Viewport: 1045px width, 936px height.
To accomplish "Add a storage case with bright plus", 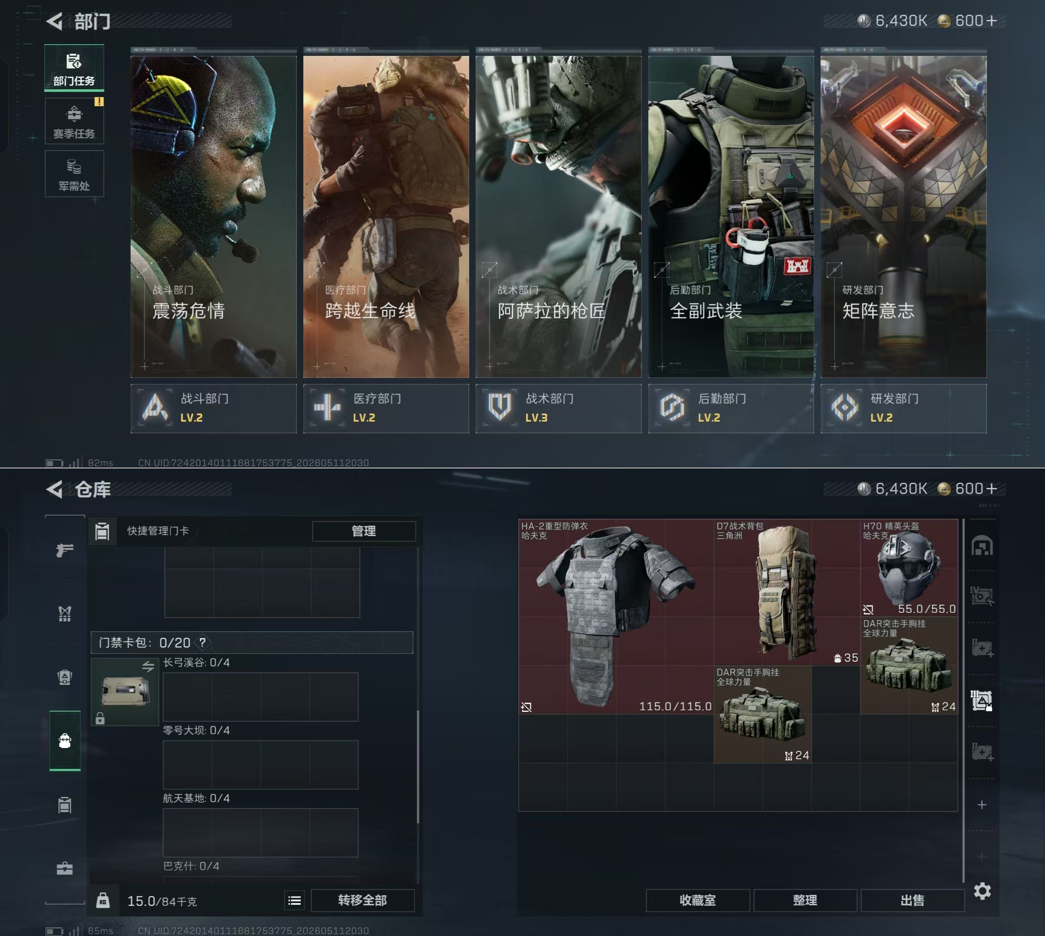I will (x=982, y=805).
